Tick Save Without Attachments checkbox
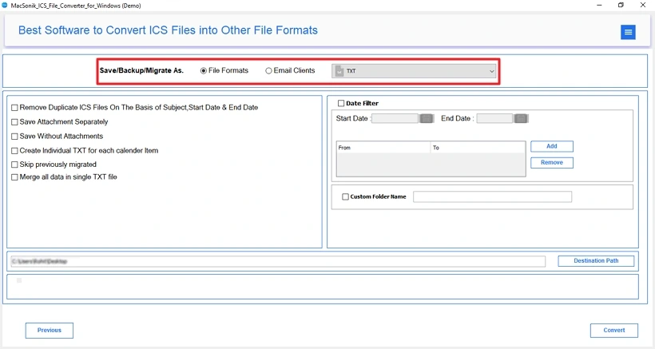 point(14,137)
